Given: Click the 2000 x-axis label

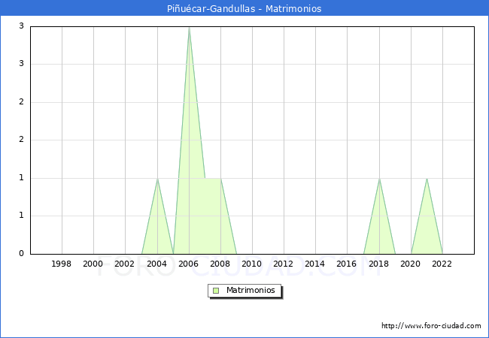Looking at the screenshot, I should [93, 264].
